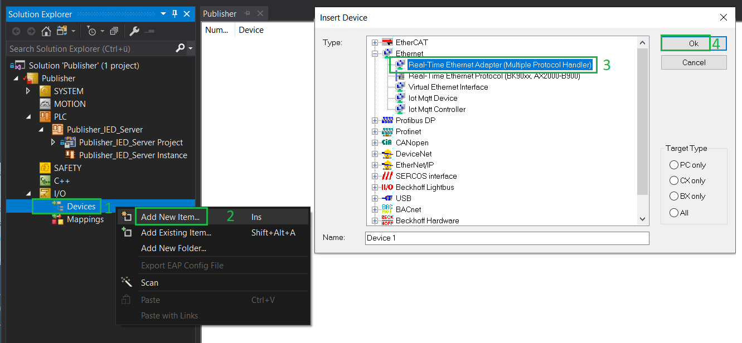Click the C++ node icon
742x343 pixels.
pyautogui.click(x=45, y=180)
